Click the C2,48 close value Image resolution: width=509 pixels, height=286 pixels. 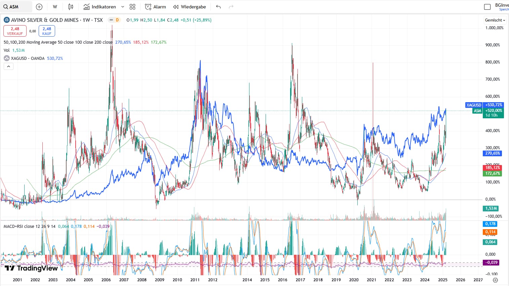[x=173, y=20]
